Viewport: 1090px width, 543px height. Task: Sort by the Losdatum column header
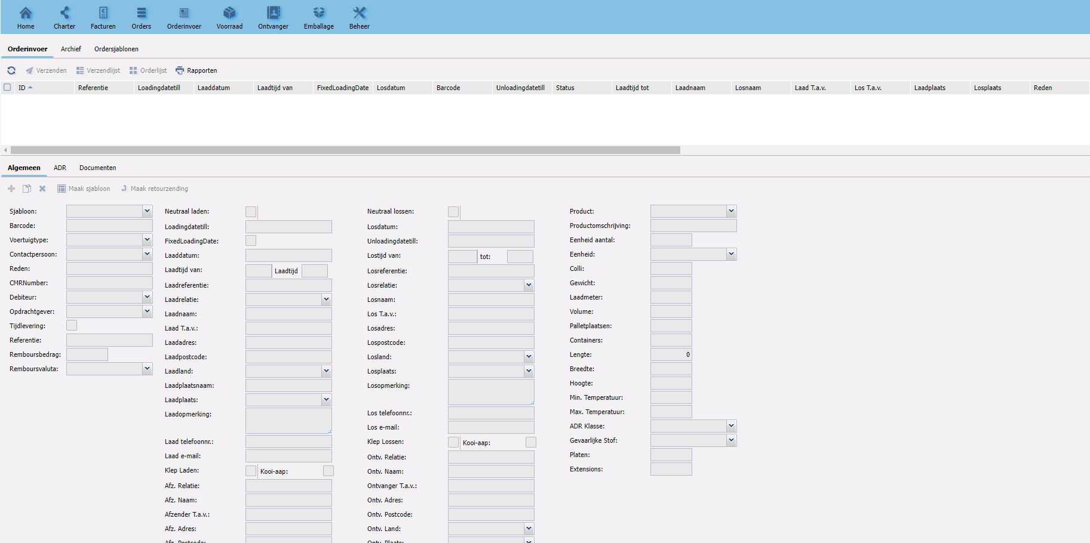click(403, 88)
